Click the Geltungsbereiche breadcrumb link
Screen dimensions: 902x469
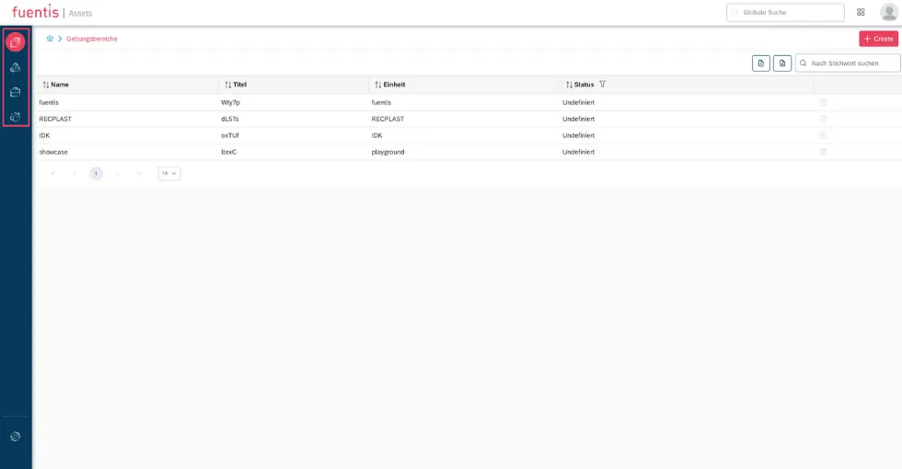pos(91,39)
